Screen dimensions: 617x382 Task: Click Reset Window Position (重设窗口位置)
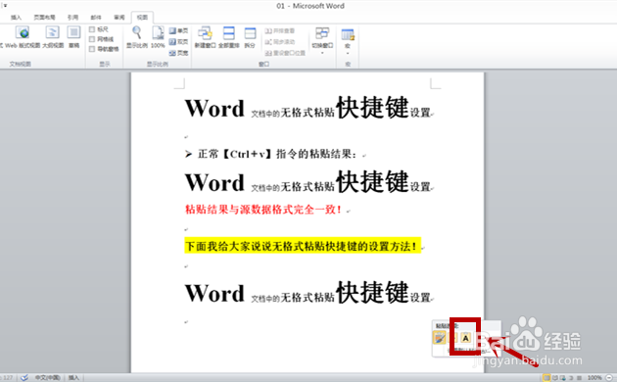click(285, 53)
